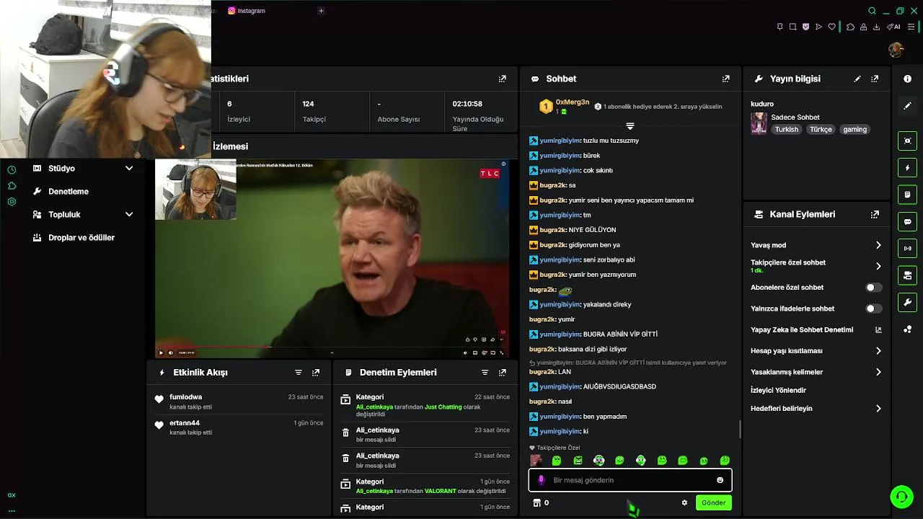The height and width of the screenshot is (519, 923).
Task: Open the shop icon below the message box
Action: point(536,502)
